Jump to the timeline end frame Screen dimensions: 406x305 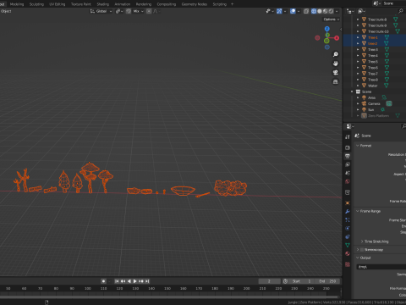coord(147,281)
